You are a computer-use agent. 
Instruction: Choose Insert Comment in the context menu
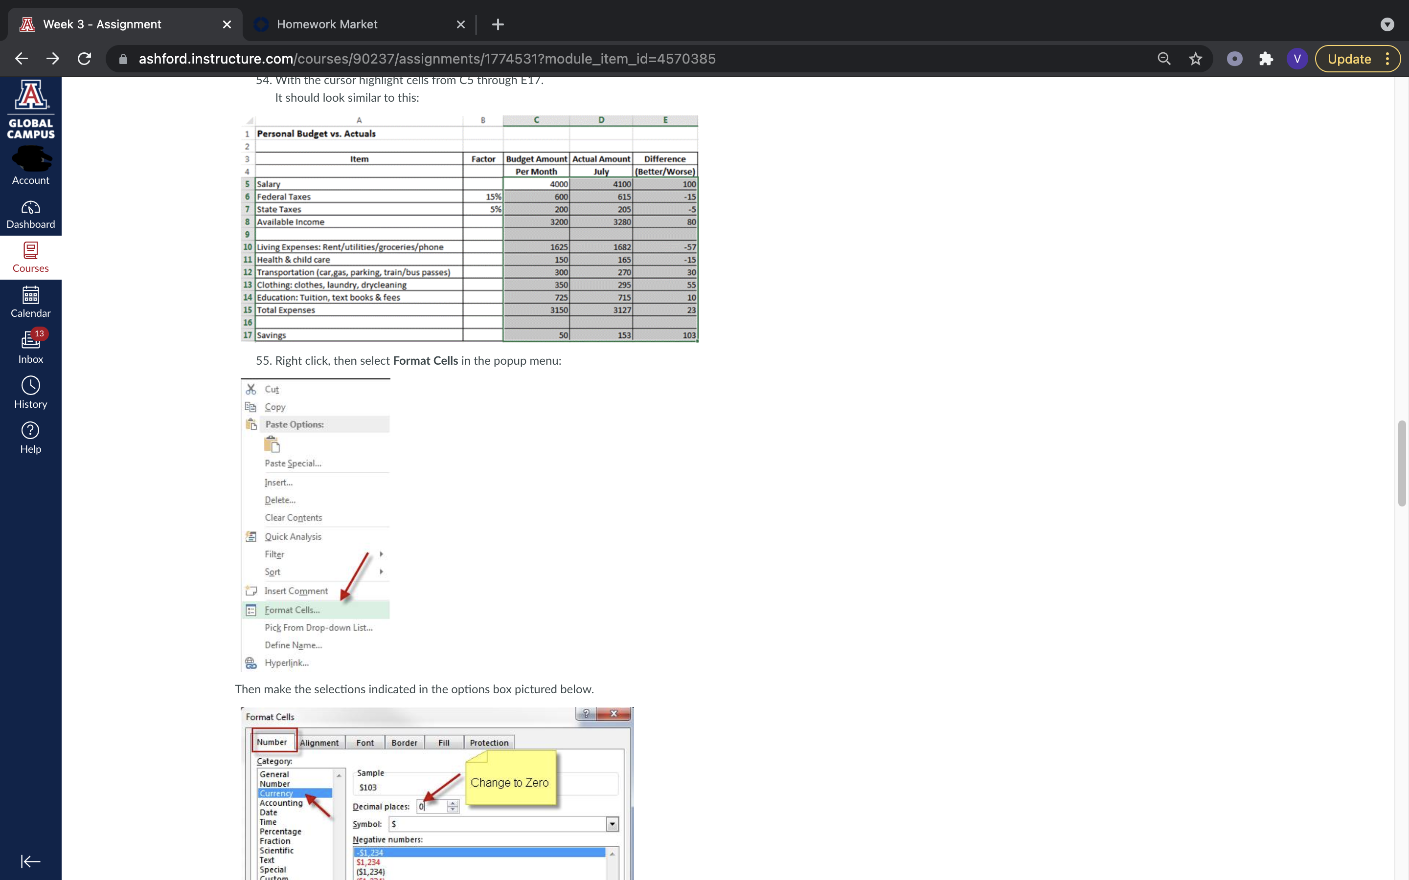point(296,591)
